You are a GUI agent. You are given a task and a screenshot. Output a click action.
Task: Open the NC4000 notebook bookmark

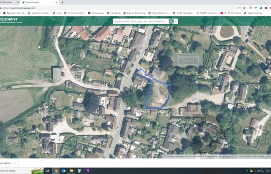tap(207, 13)
